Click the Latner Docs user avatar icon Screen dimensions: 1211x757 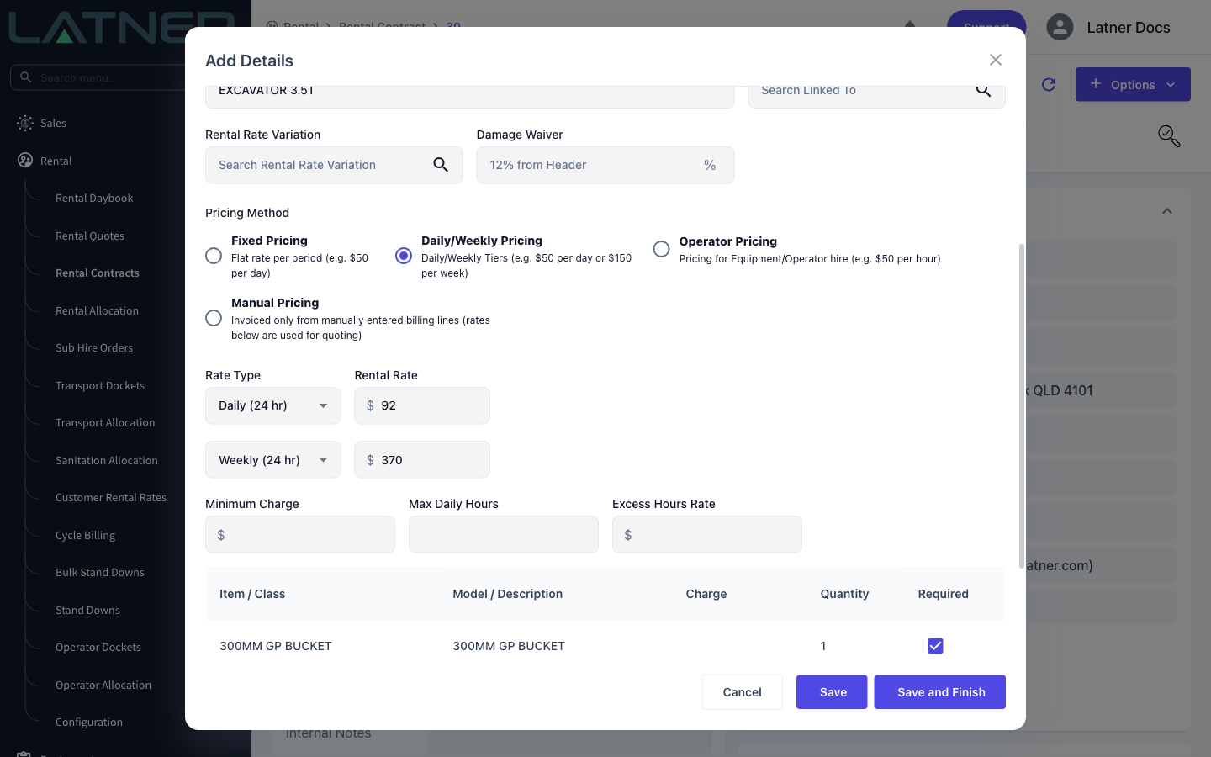1060,27
